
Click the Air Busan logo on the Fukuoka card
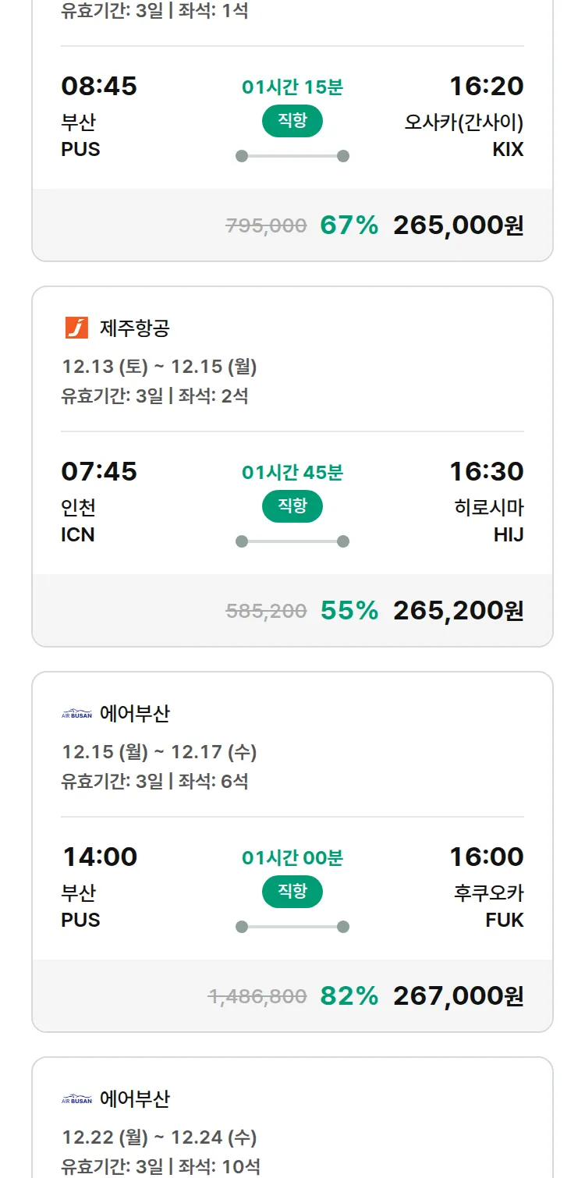point(76,713)
